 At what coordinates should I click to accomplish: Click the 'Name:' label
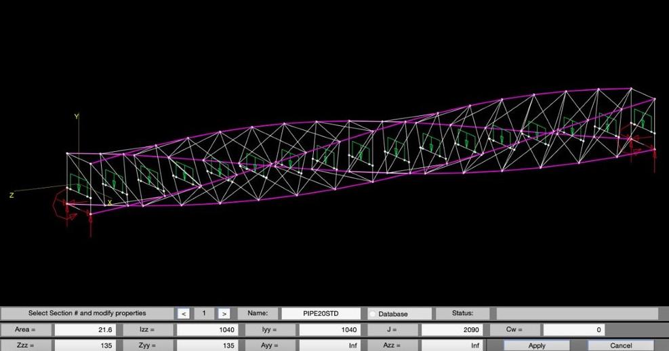click(258, 313)
